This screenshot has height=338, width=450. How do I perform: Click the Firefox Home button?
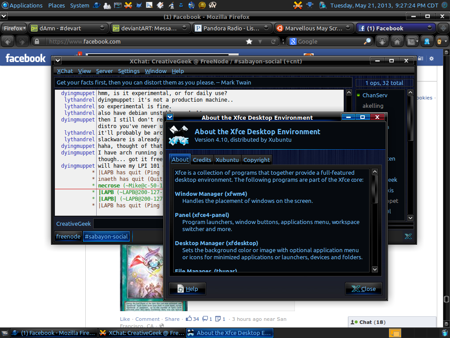tap(397, 41)
